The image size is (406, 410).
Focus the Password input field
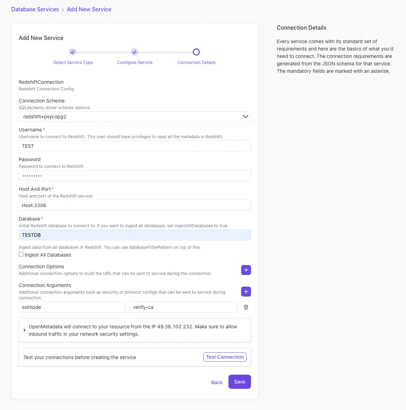pyautogui.click(x=135, y=175)
